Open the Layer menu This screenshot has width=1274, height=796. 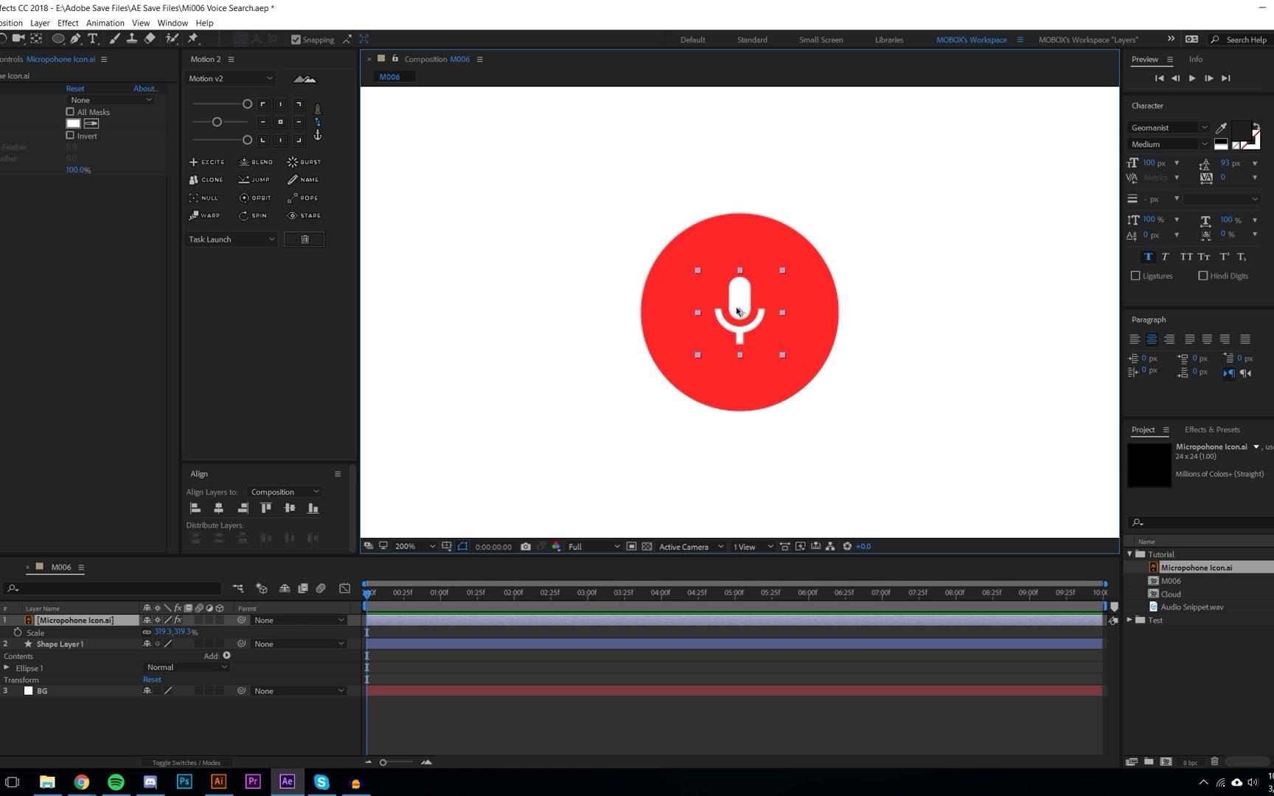coord(40,23)
